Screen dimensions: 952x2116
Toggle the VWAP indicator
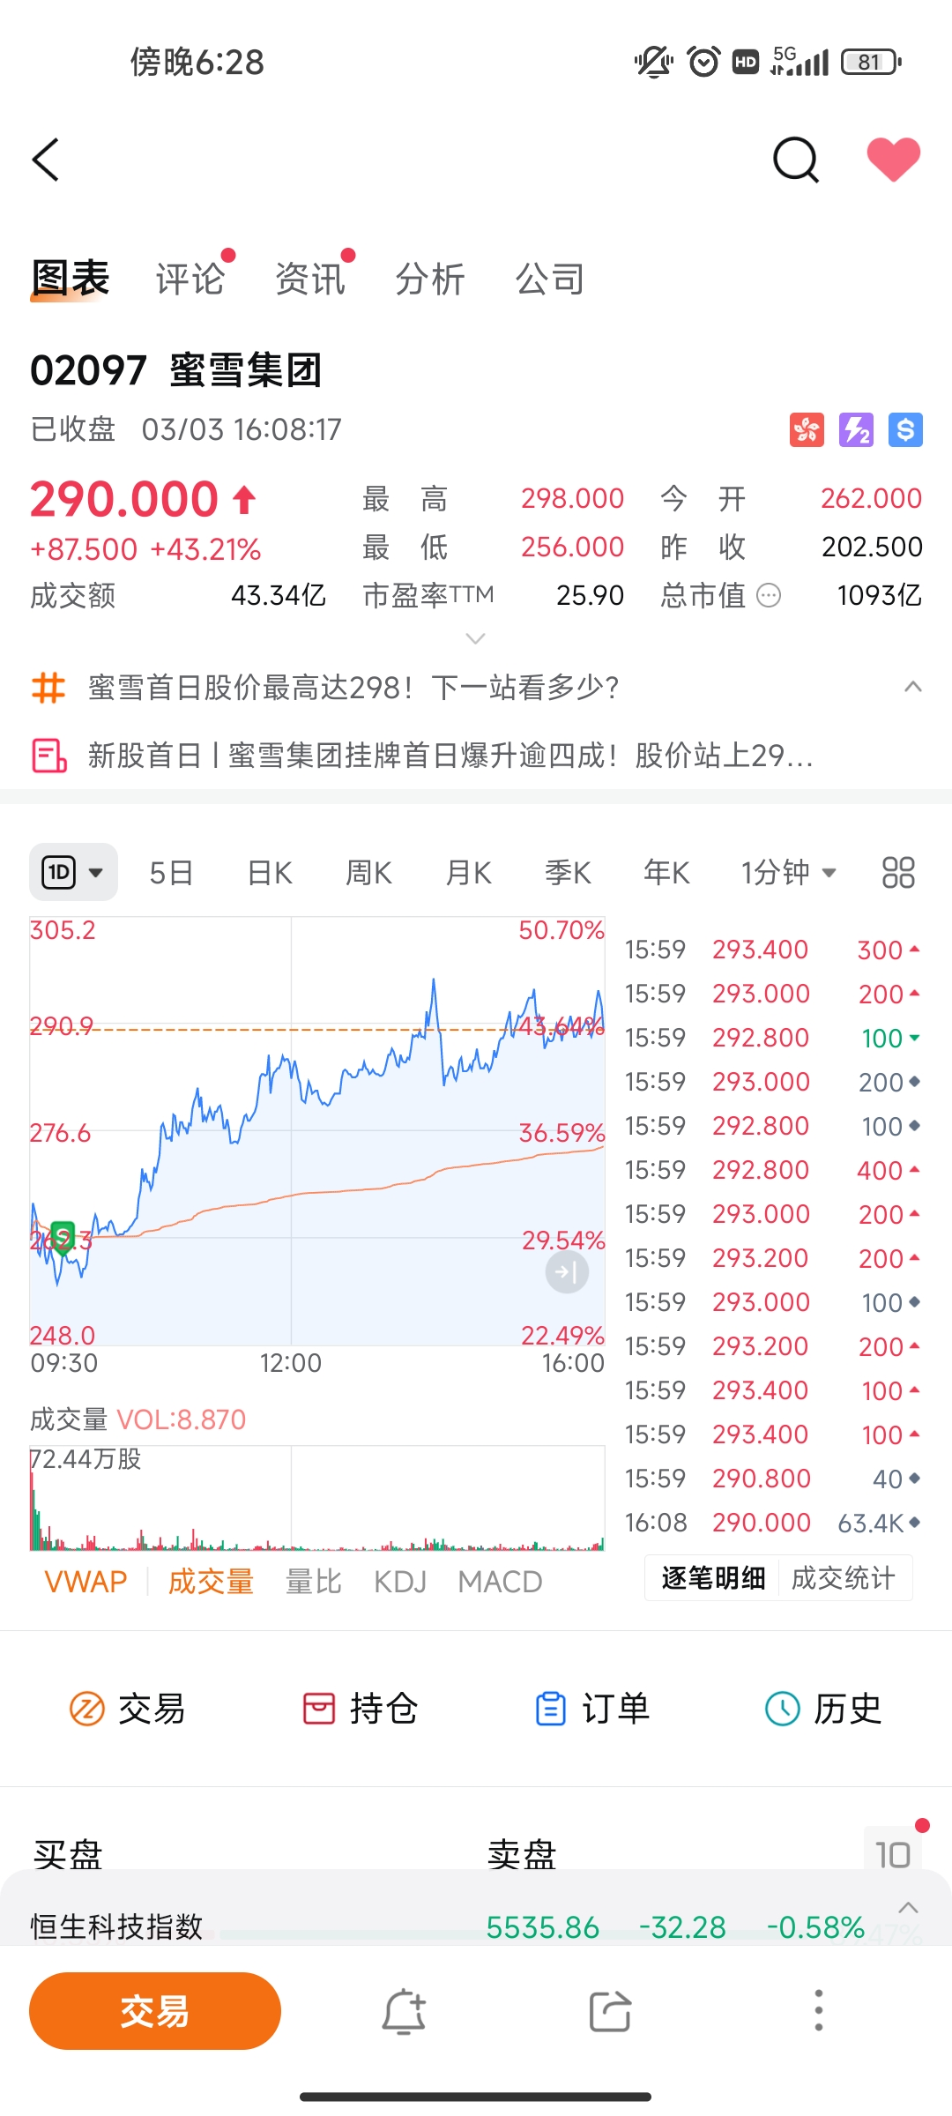coord(86,1582)
